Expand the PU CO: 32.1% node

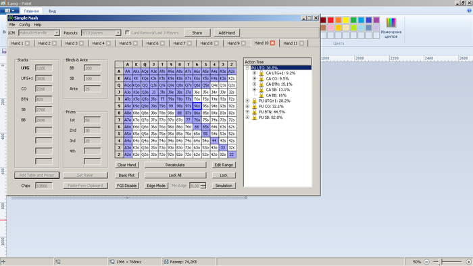pyautogui.click(x=247, y=107)
